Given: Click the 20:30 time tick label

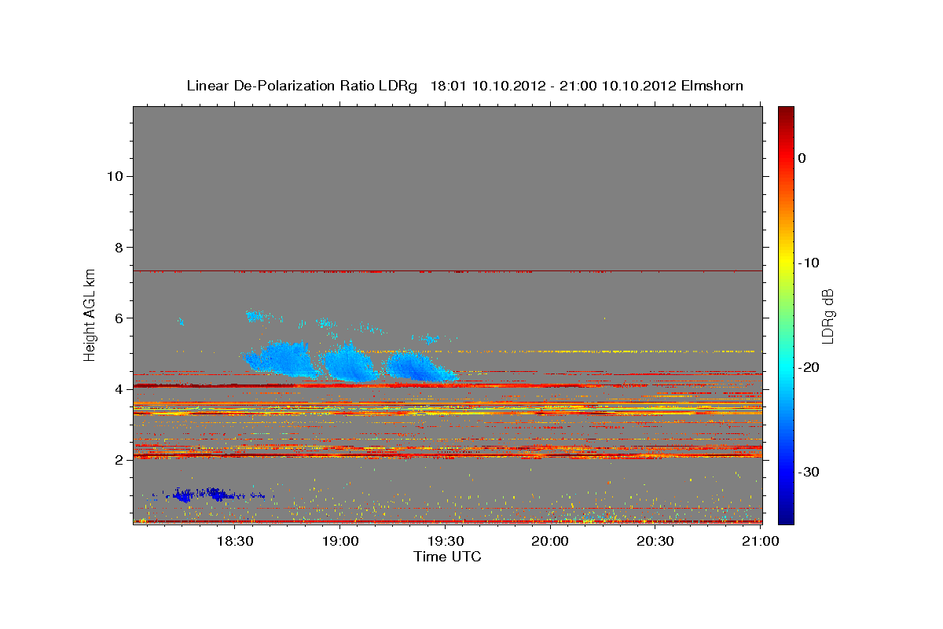Looking at the screenshot, I should pos(655,541).
